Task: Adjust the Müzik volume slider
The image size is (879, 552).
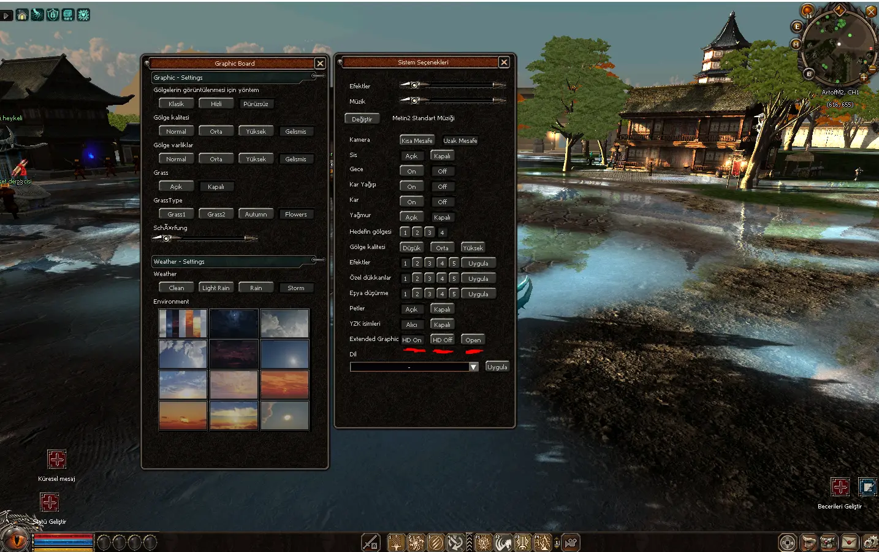Action: (x=415, y=100)
